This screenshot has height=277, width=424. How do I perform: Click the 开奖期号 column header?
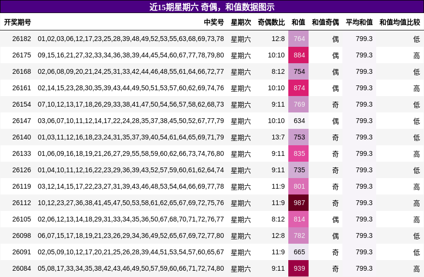click(x=17, y=22)
